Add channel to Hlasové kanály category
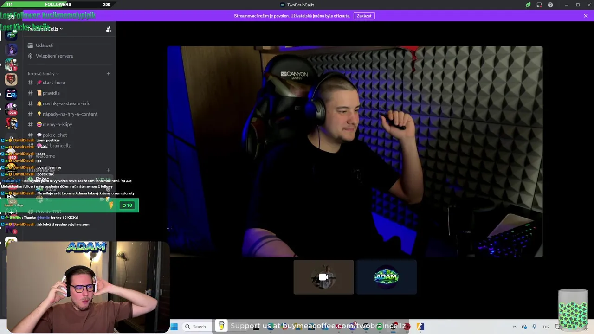 [x=108, y=170]
